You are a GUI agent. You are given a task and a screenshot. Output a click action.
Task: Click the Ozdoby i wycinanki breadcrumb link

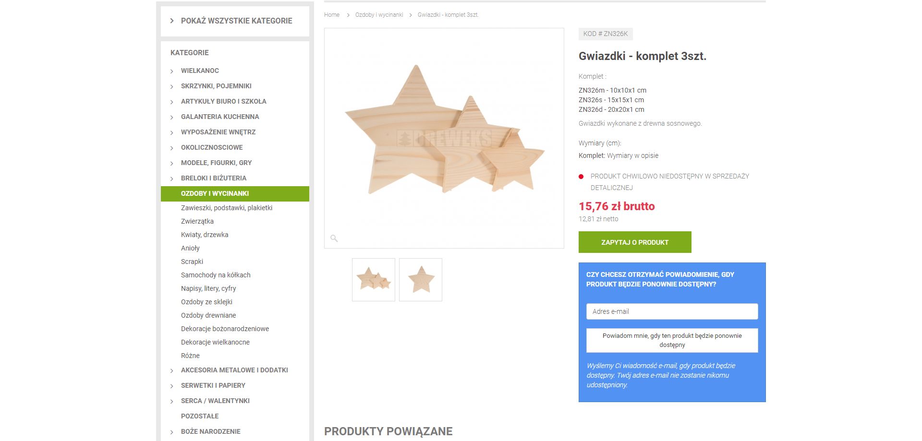(379, 15)
